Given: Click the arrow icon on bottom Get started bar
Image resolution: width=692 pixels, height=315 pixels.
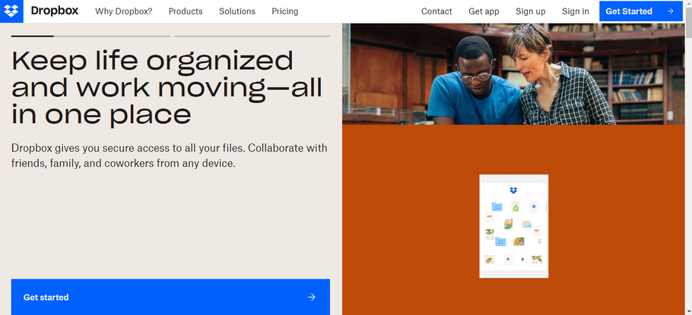Looking at the screenshot, I should click(x=311, y=298).
